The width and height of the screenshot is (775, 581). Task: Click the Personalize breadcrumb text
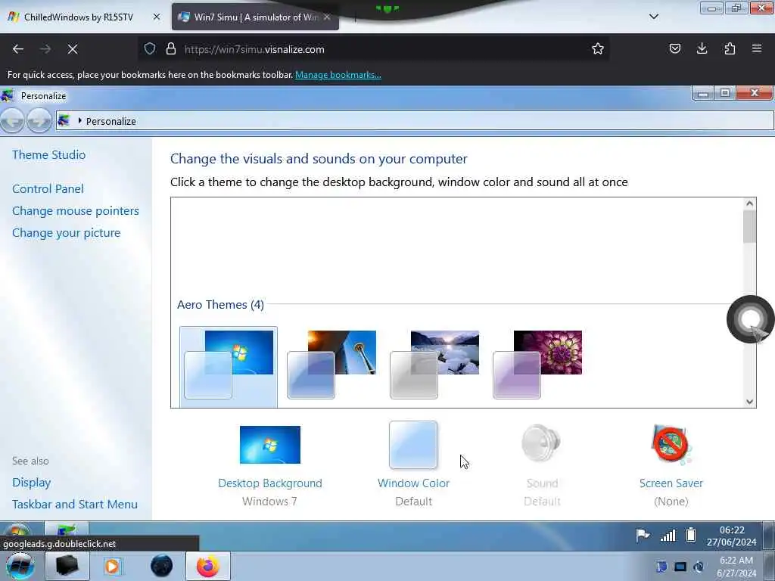[x=110, y=121]
